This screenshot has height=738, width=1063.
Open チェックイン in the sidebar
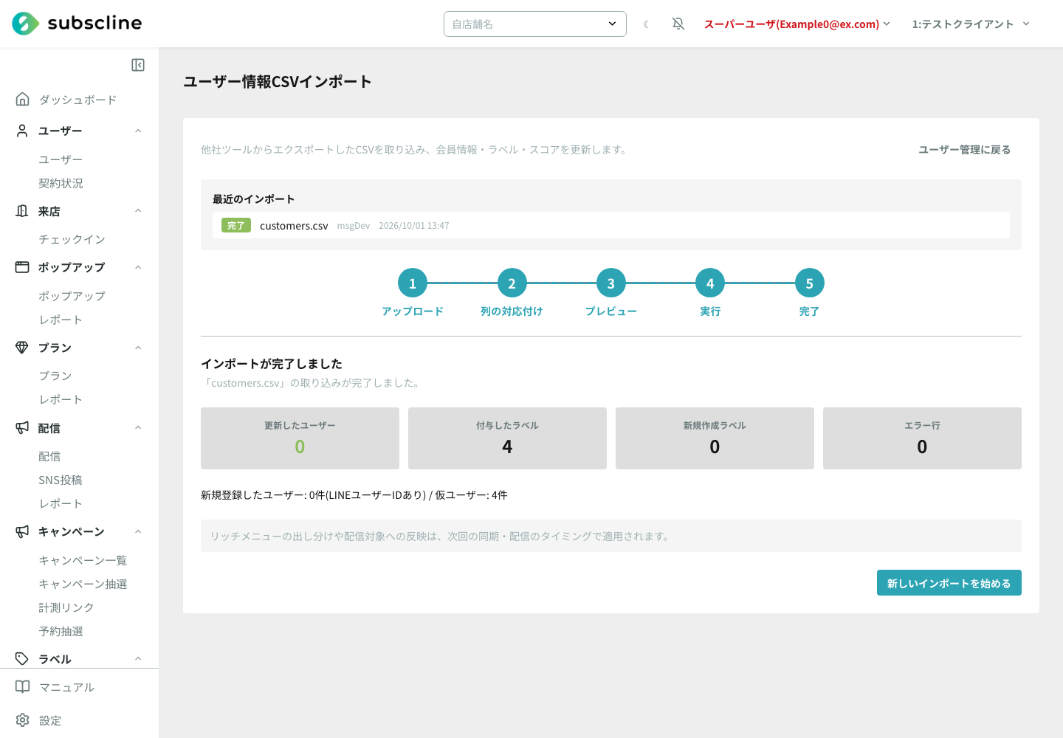(x=72, y=239)
